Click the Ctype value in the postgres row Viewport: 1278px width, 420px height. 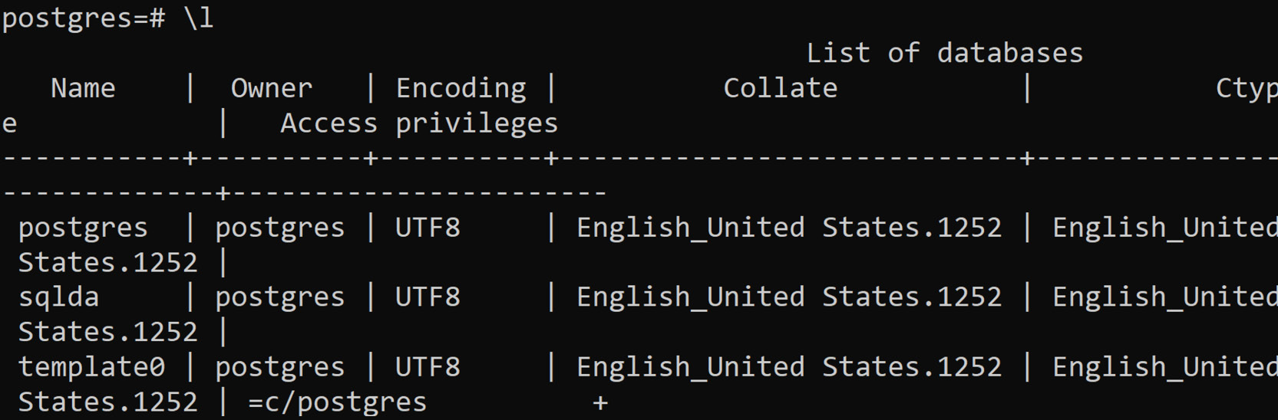1165,228
